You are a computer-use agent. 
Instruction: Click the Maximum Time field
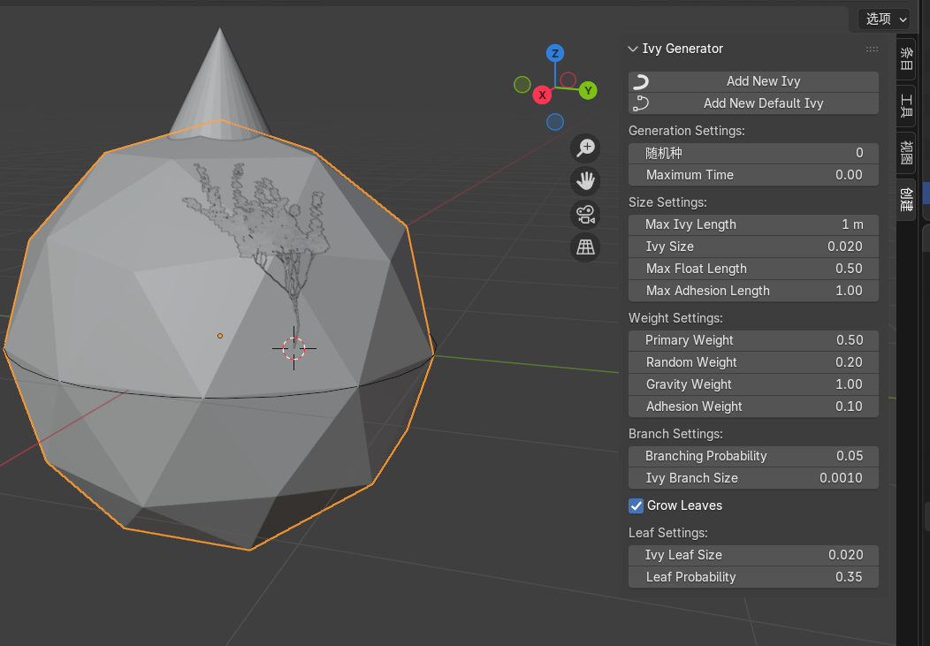coord(753,175)
